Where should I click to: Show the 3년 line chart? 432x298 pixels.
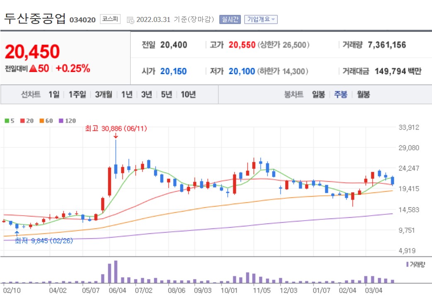[x=147, y=94]
